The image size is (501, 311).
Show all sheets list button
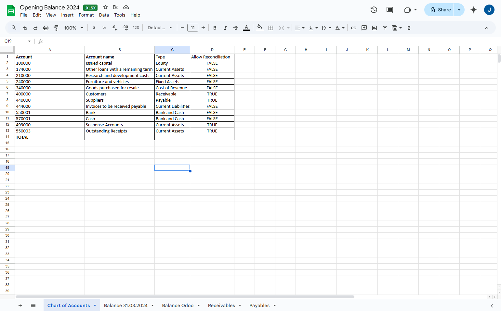(x=33, y=305)
